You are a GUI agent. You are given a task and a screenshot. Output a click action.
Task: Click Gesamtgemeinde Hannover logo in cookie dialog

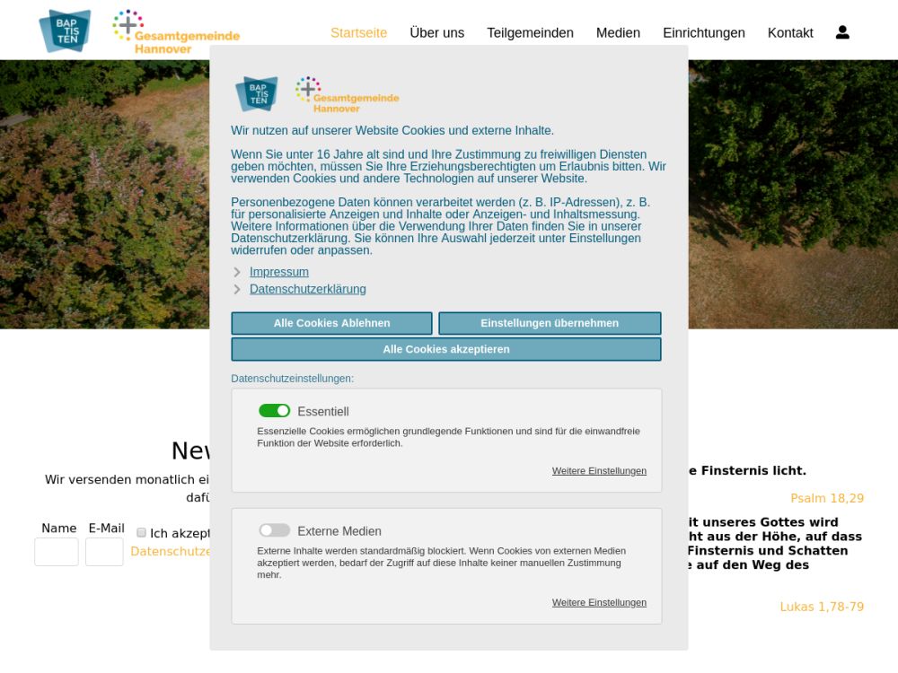348,95
